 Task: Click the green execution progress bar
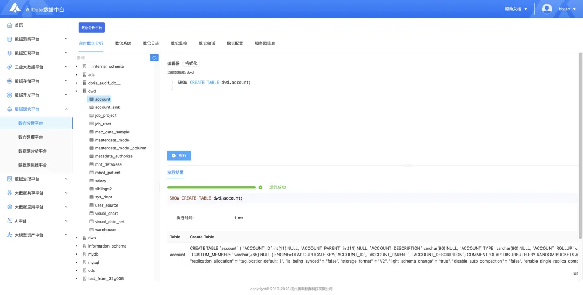point(212,187)
